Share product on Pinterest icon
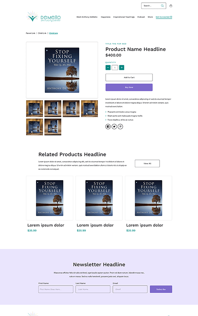The height and width of the screenshot is (316, 198). 120,126
